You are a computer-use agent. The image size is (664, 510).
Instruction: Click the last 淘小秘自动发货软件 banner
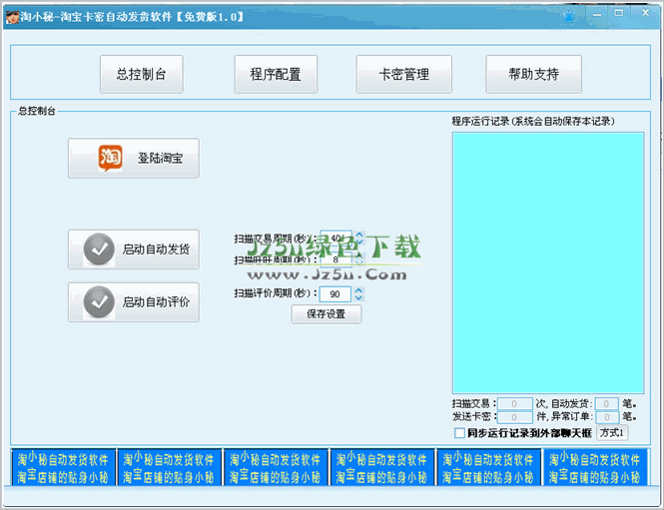(595, 468)
